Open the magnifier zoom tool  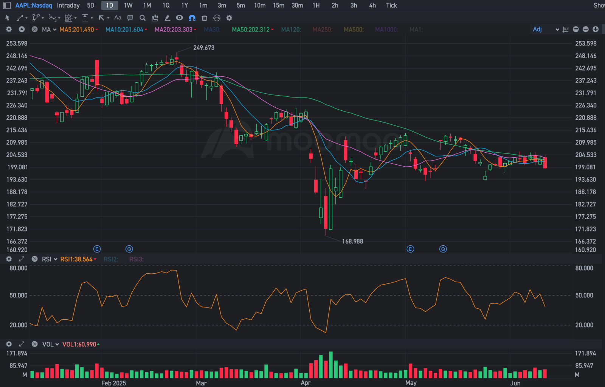(143, 18)
